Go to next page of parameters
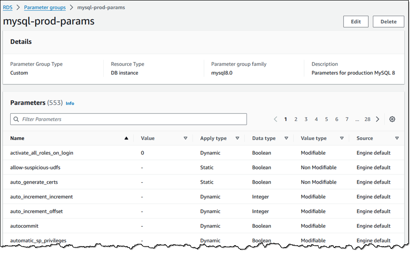The width and height of the screenshot is (411, 253). click(x=377, y=119)
